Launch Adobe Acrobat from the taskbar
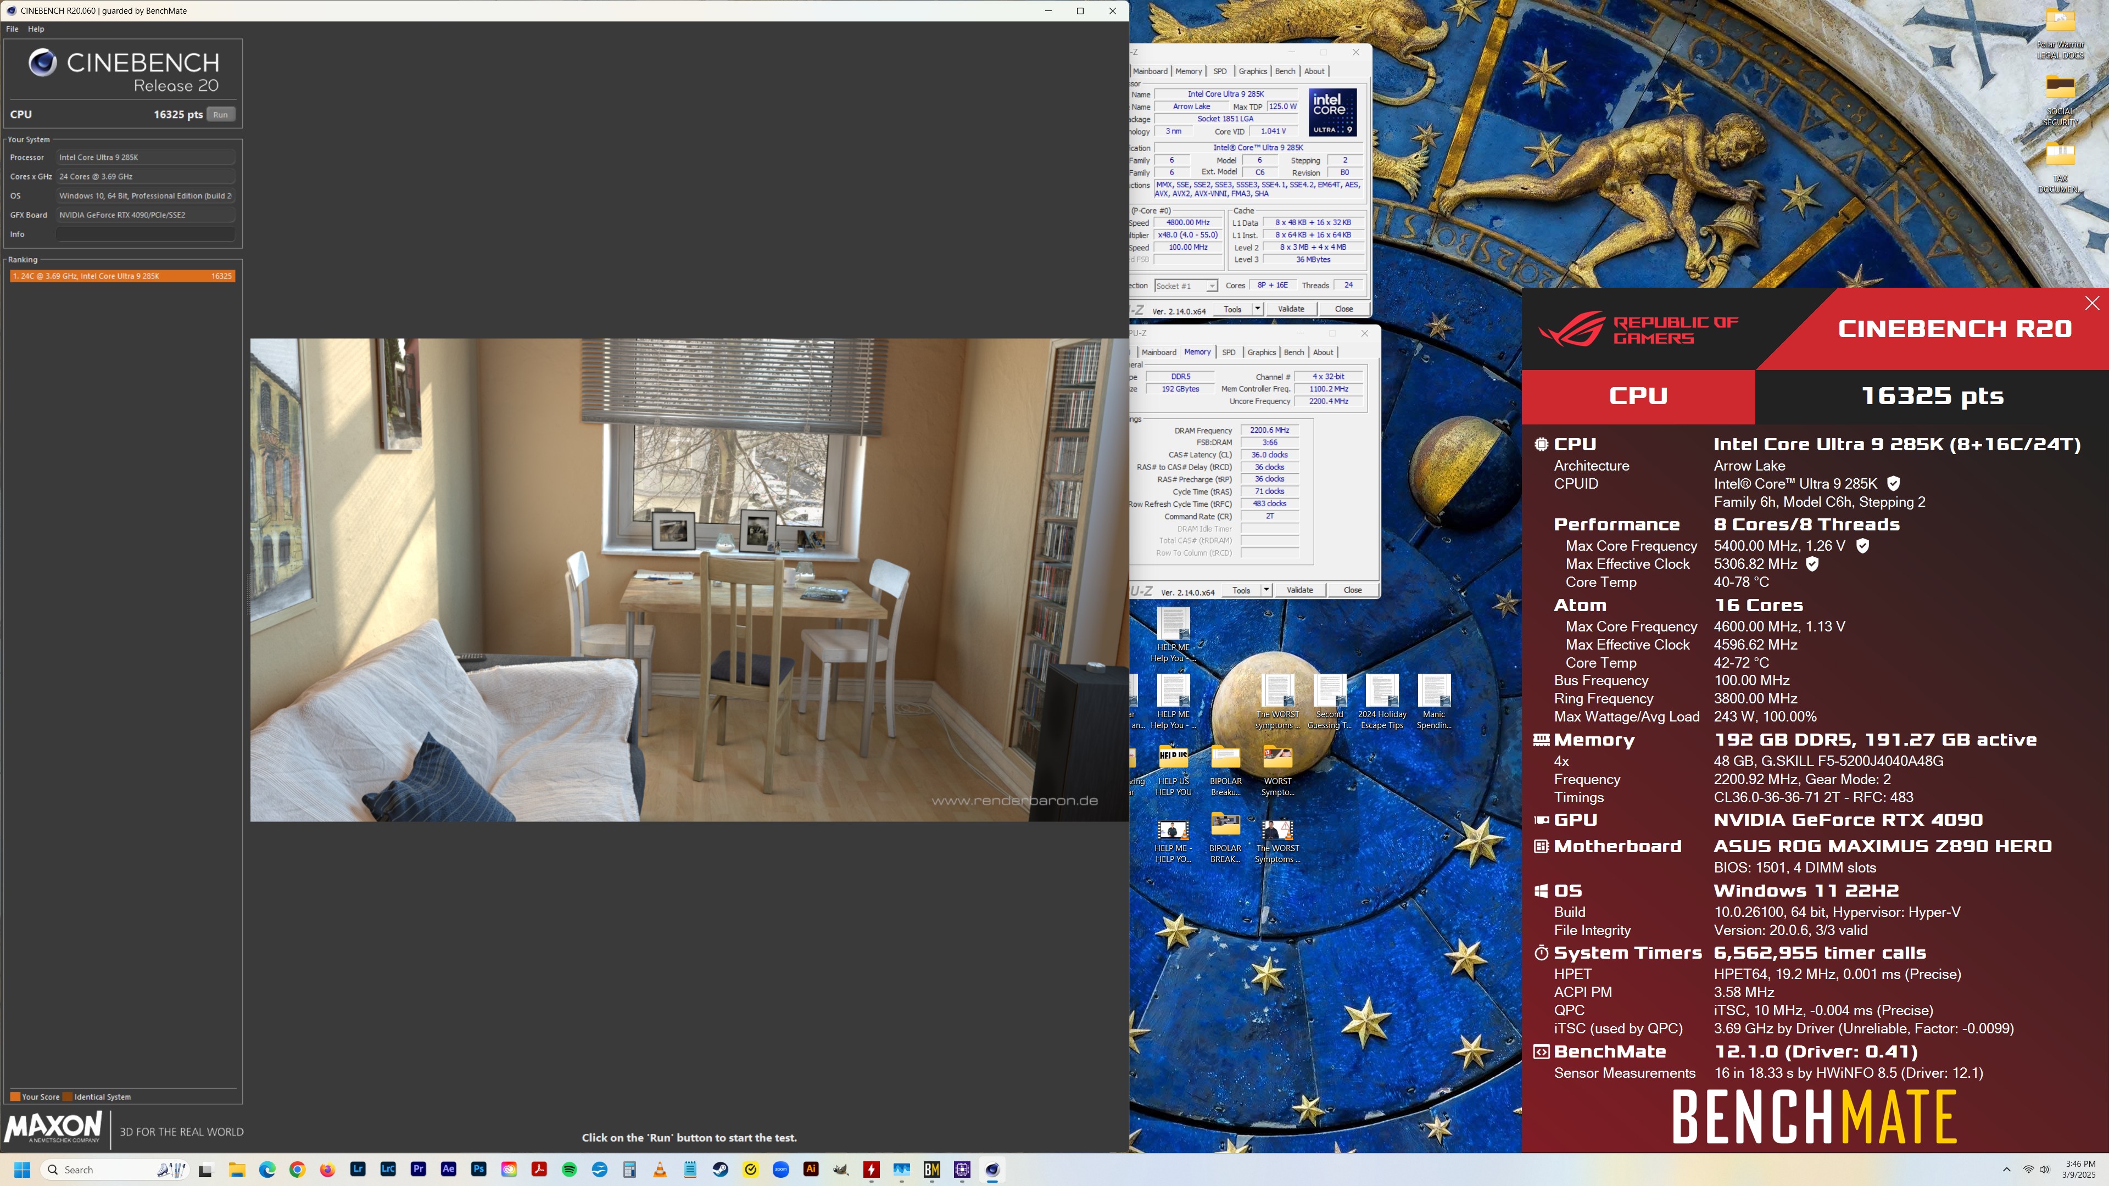 click(x=539, y=1170)
